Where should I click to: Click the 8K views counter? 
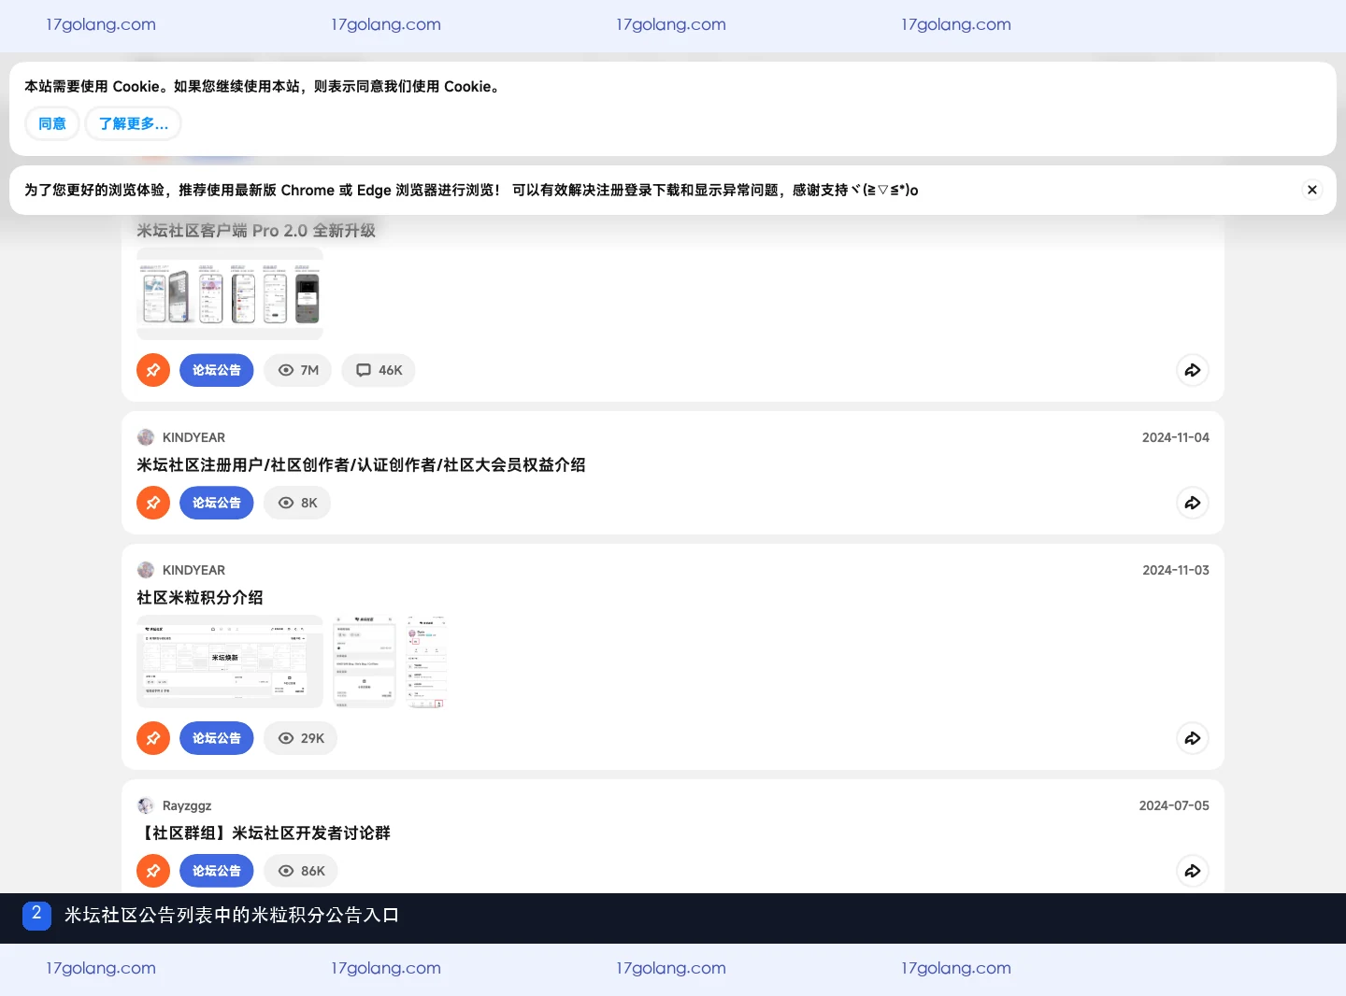pos(297,503)
